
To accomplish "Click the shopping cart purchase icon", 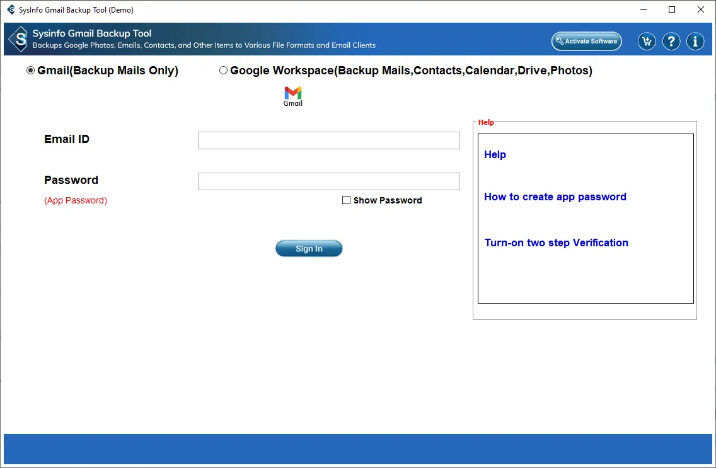I will coord(647,42).
